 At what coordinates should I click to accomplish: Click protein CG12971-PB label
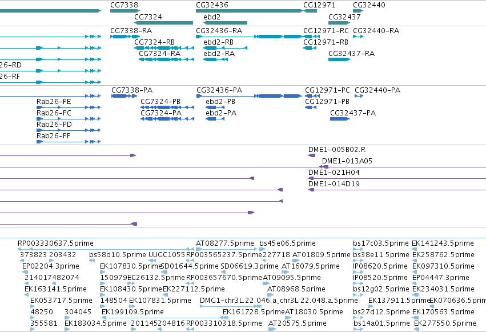tap(327, 102)
